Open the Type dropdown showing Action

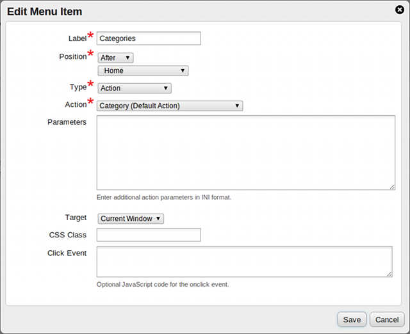tap(135, 88)
